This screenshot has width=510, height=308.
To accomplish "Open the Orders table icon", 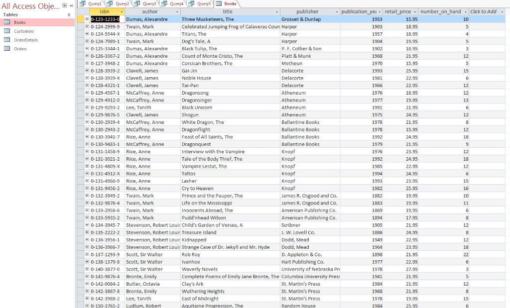I will (x=7, y=48).
